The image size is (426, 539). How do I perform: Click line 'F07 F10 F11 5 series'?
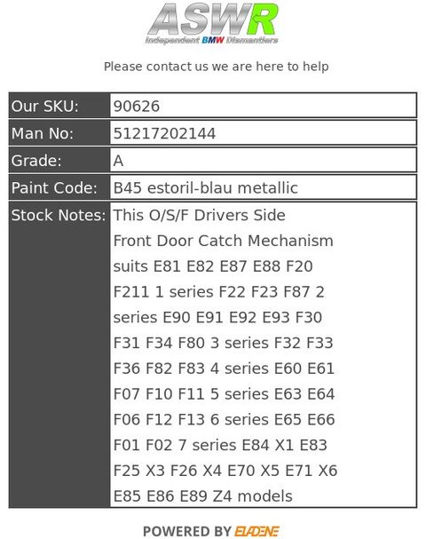pos(224,394)
